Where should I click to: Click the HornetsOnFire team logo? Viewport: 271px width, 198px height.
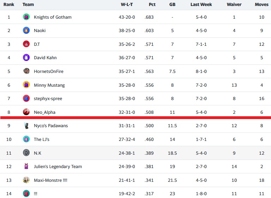click(x=26, y=71)
